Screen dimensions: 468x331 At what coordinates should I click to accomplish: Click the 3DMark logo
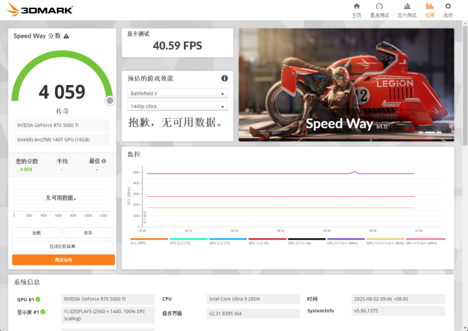pyautogui.click(x=40, y=10)
